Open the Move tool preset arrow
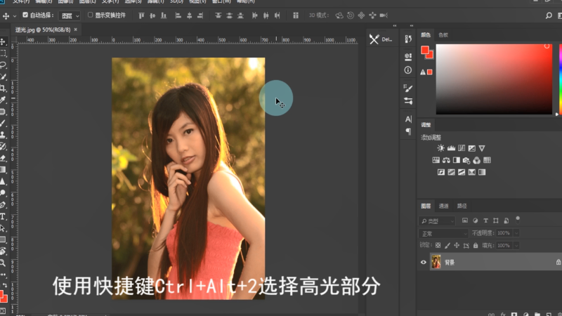 point(15,15)
